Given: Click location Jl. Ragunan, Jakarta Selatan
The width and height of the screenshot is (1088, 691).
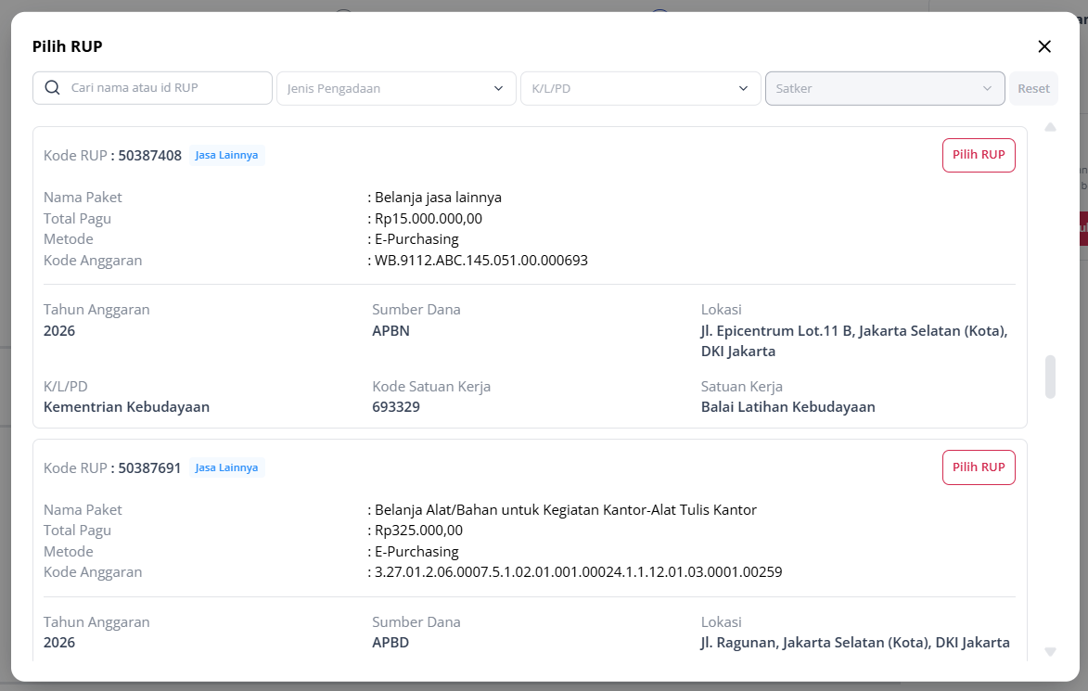Looking at the screenshot, I should [x=855, y=643].
